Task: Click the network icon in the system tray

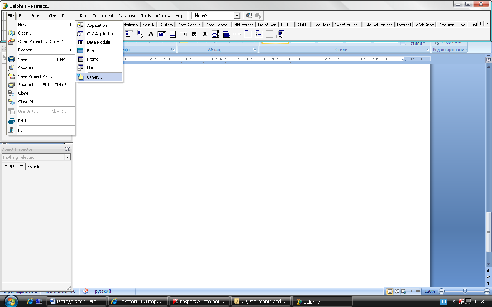Action: [468, 301]
